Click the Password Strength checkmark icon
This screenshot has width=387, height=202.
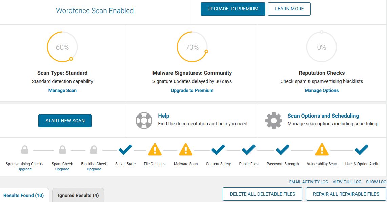(283, 149)
